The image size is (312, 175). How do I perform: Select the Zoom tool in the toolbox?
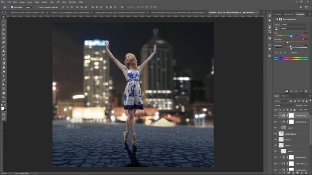coord(3,97)
